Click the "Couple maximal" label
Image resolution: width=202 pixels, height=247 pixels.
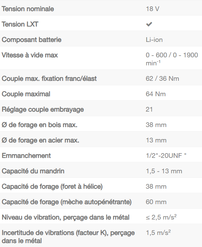point(26,94)
